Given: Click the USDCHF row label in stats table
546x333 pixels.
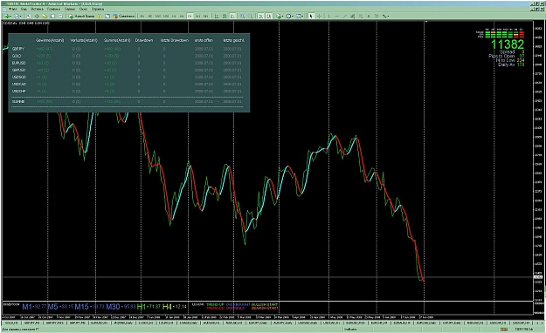Looking at the screenshot, I should (19, 91).
